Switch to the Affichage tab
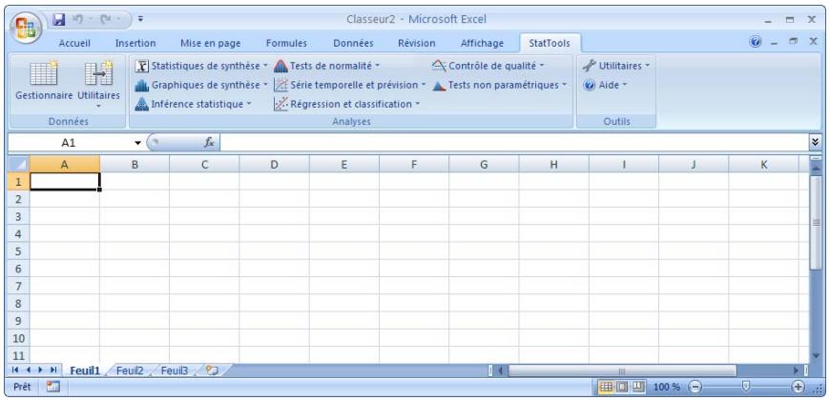The image size is (830, 400). (482, 43)
